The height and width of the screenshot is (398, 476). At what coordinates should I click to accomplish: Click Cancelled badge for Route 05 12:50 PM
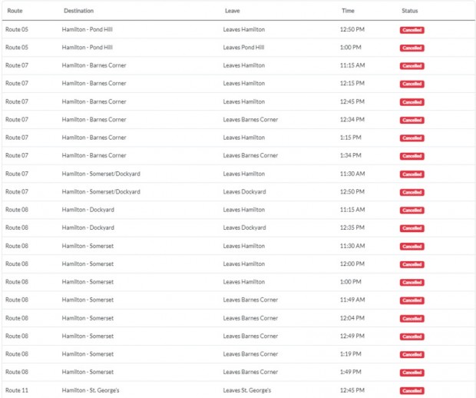click(x=412, y=30)
